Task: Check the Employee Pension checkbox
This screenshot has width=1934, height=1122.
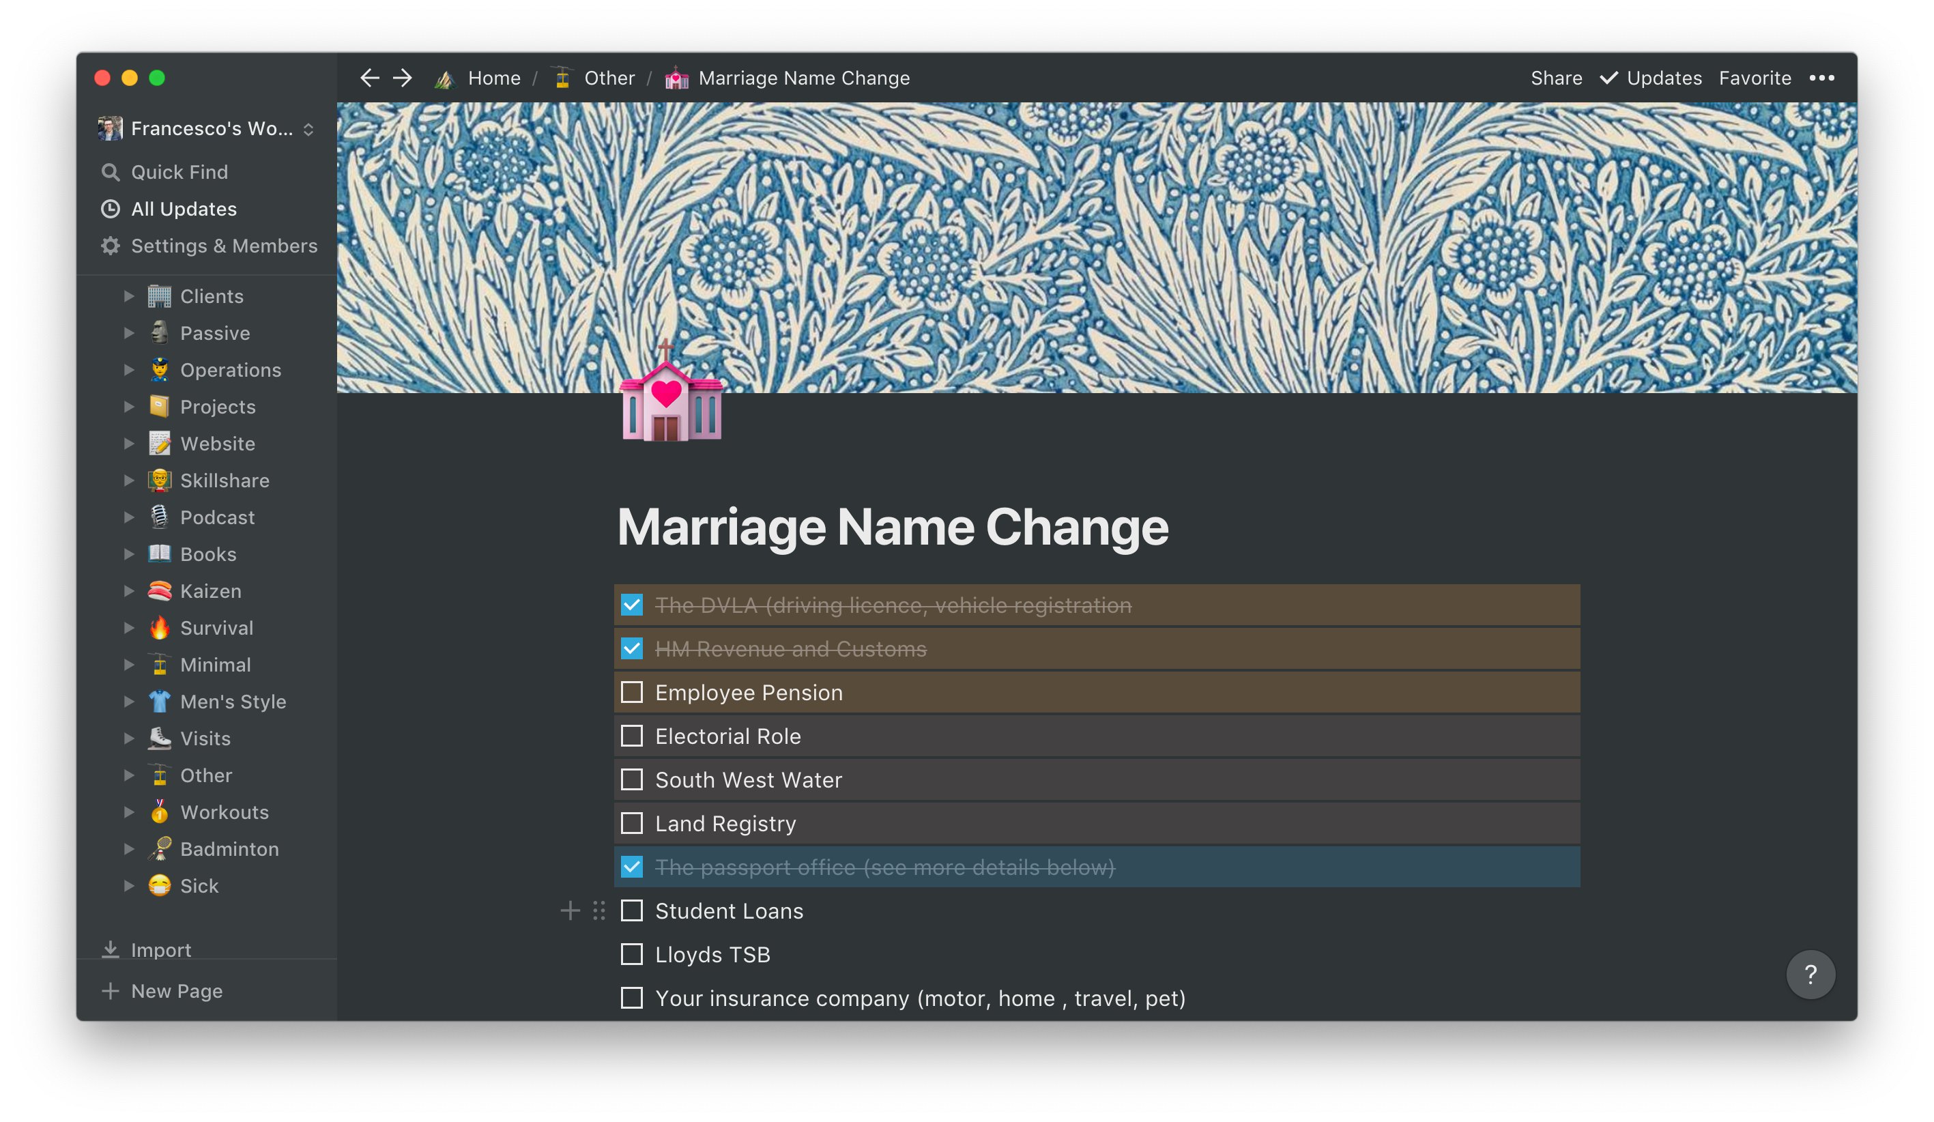Action: point(632,692)
